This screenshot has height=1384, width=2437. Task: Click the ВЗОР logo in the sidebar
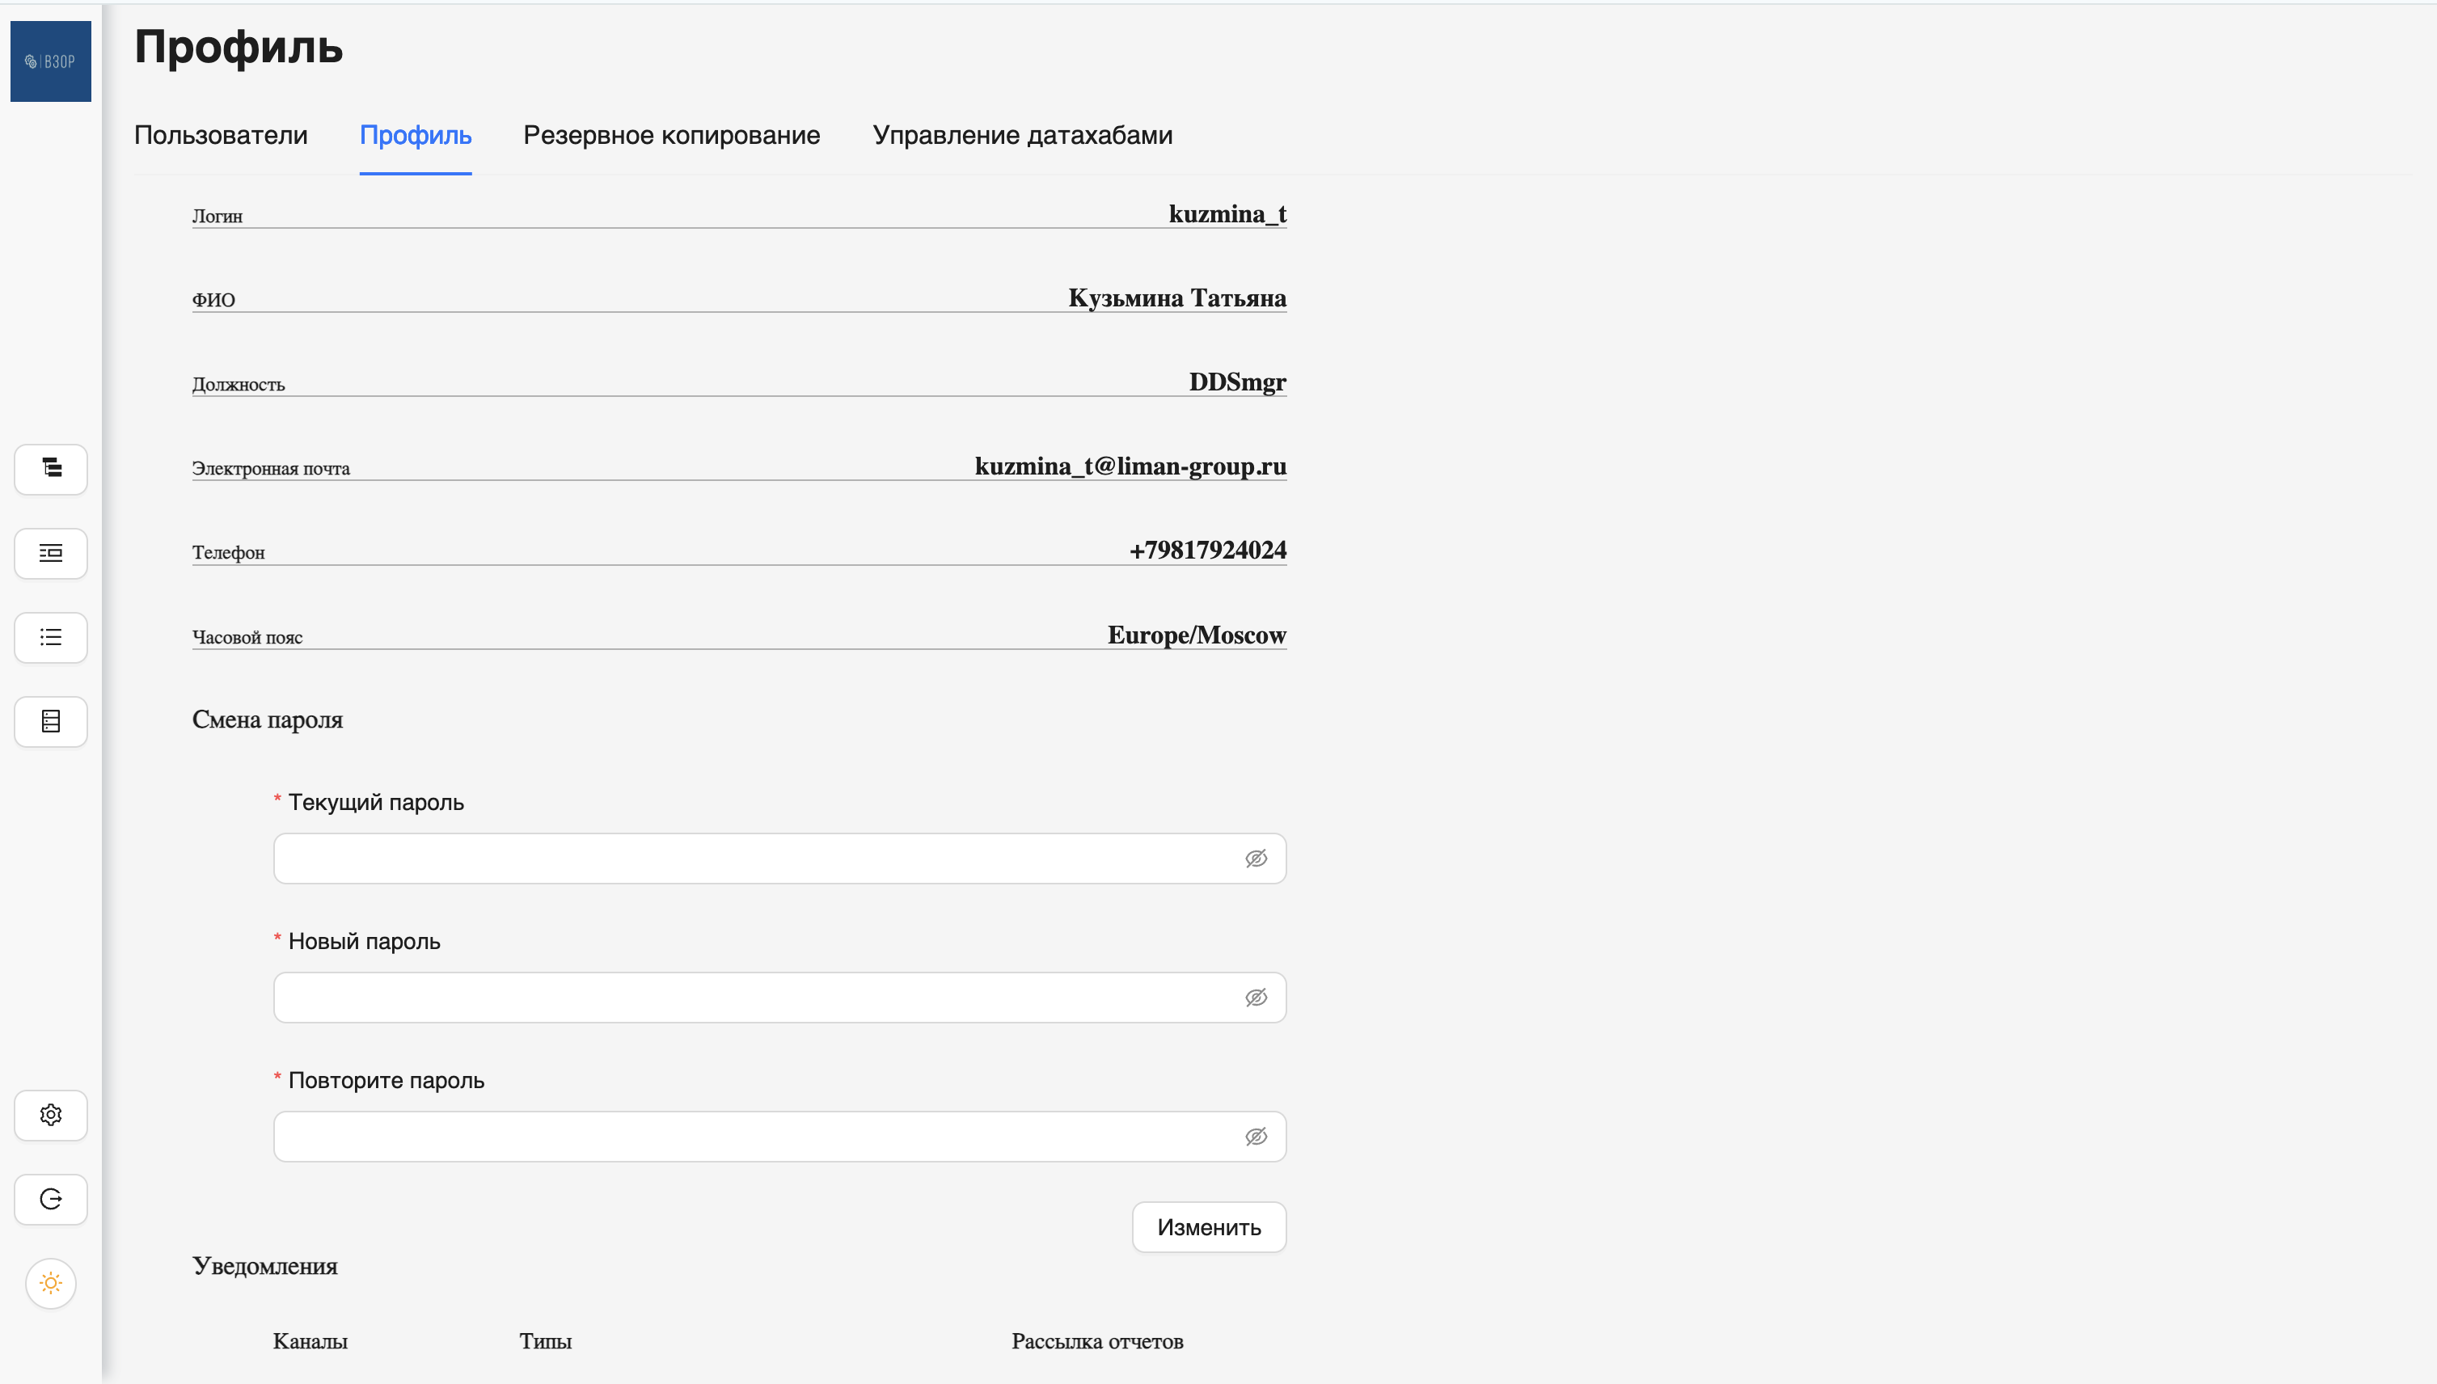tap(50, 61)
